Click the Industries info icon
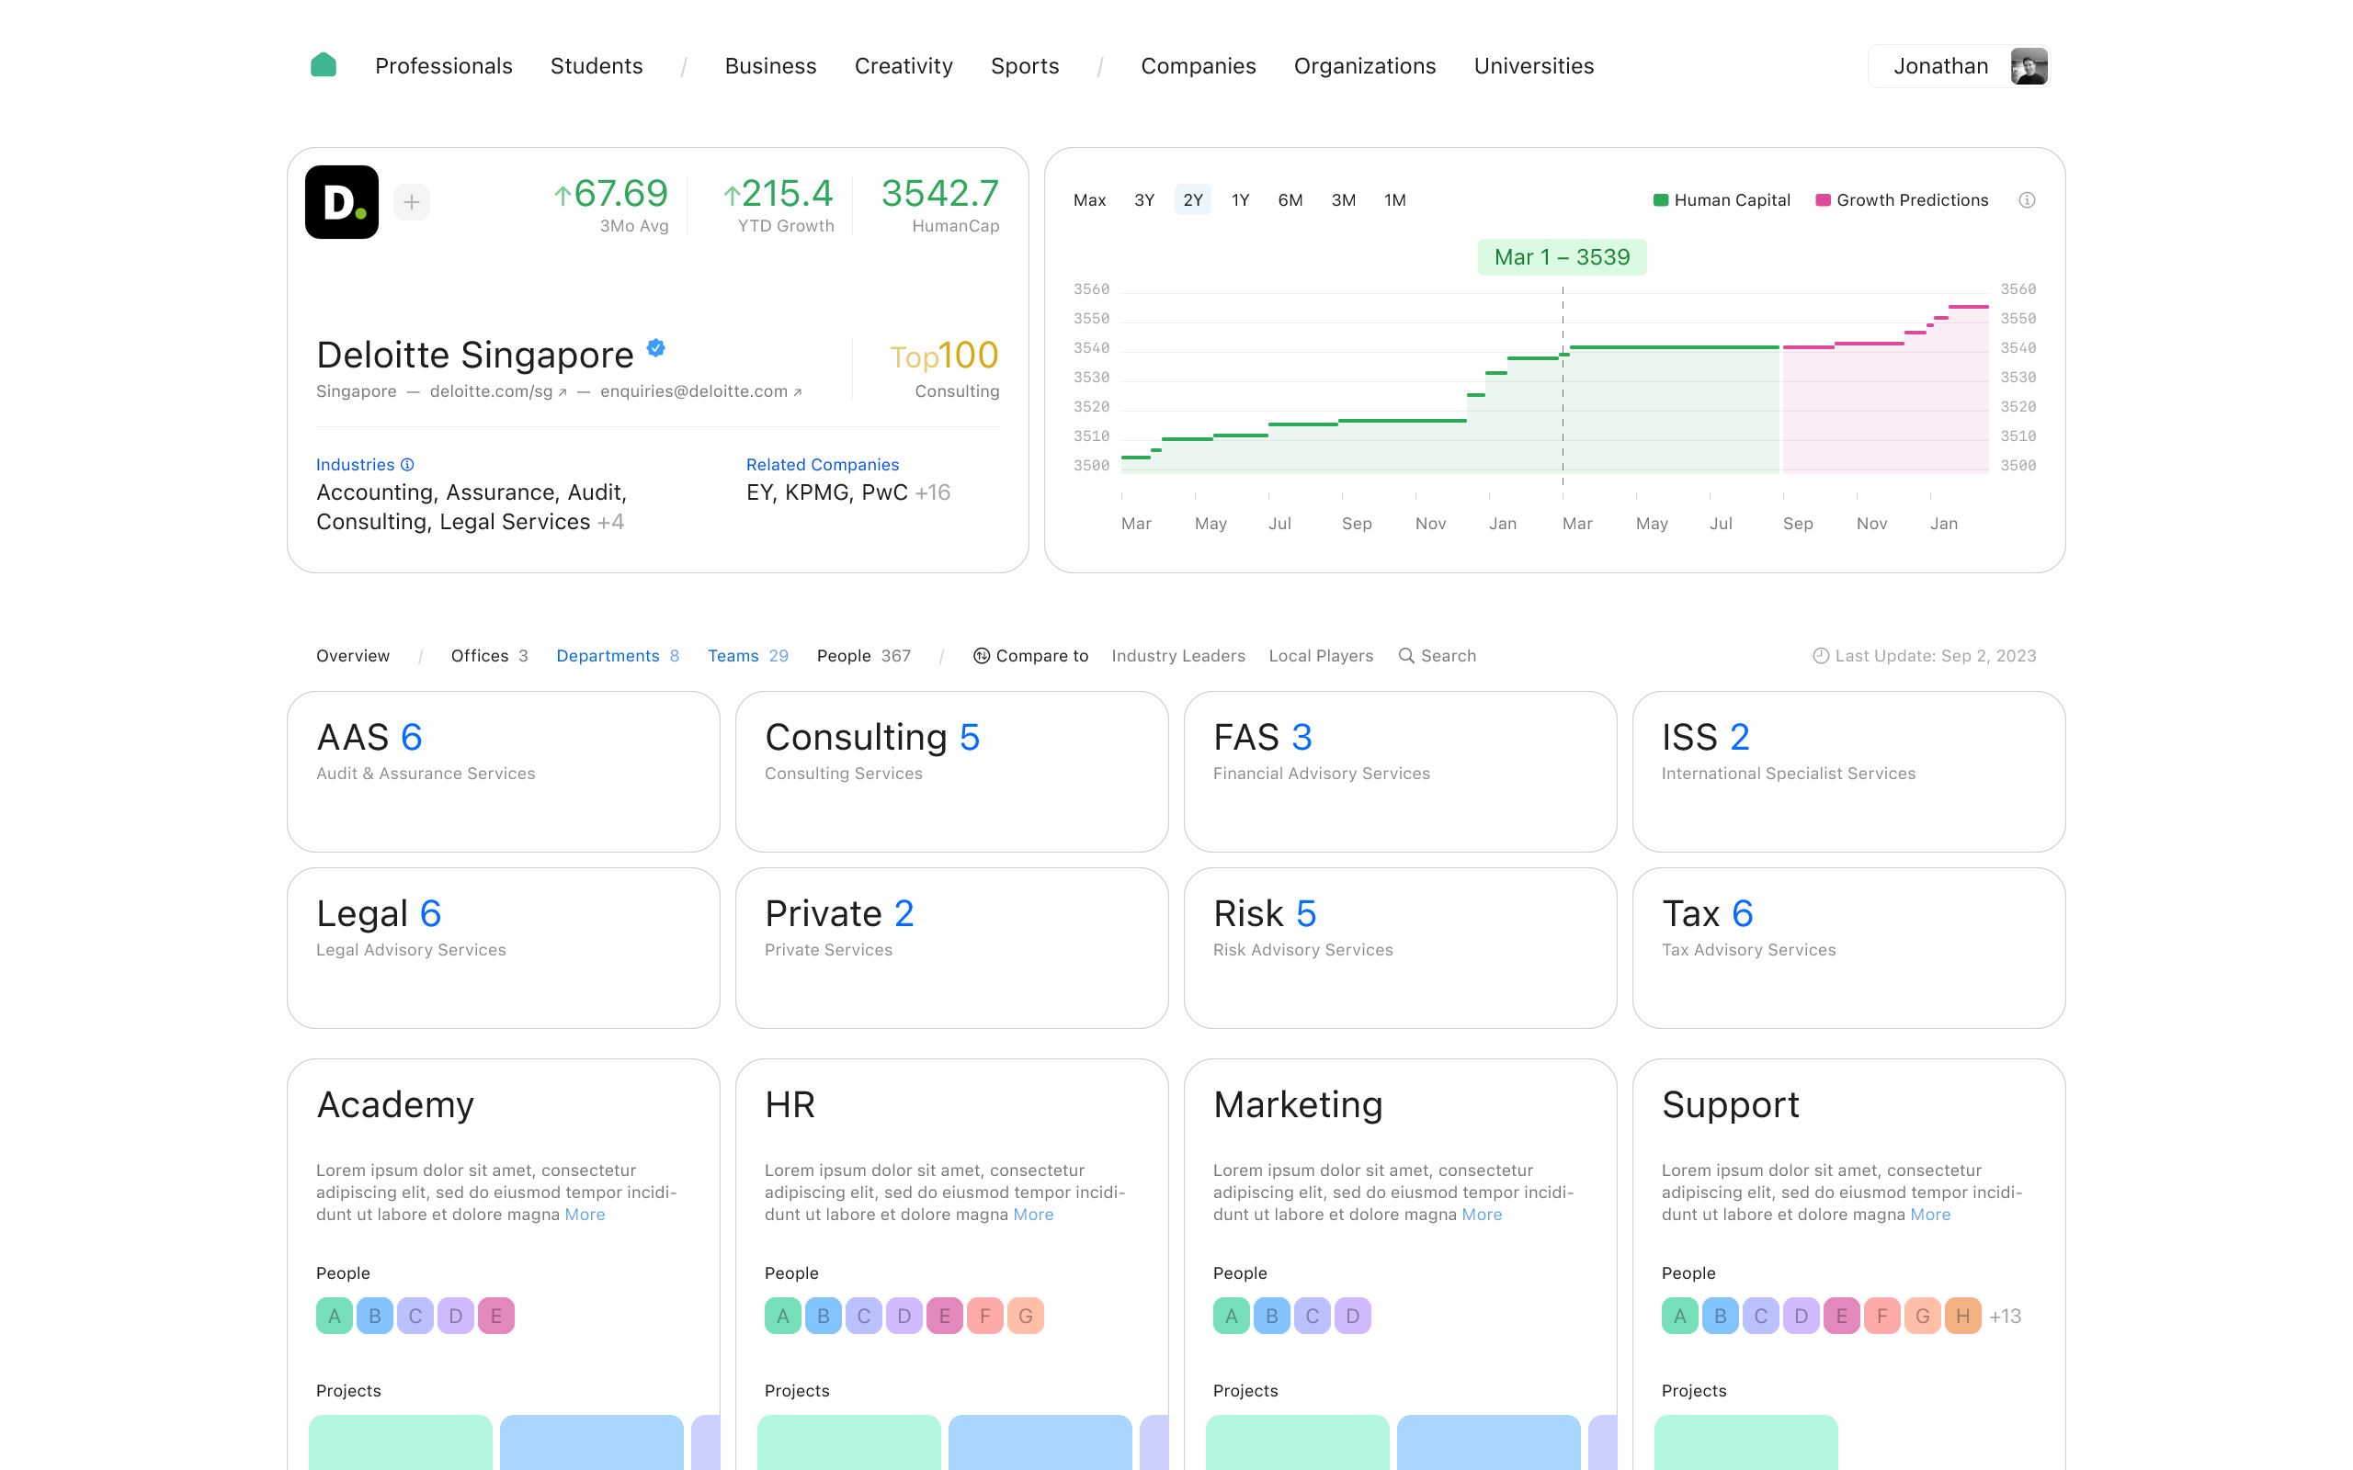 [407, 465]
